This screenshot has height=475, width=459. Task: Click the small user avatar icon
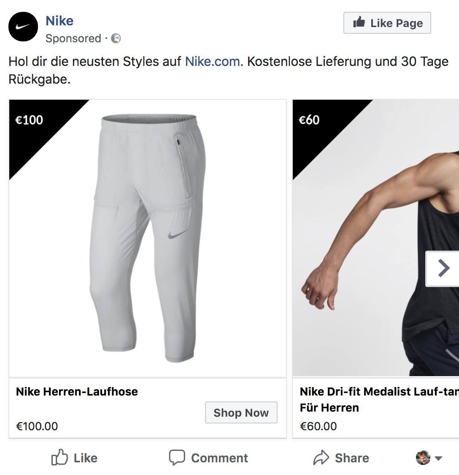[423, 458]
